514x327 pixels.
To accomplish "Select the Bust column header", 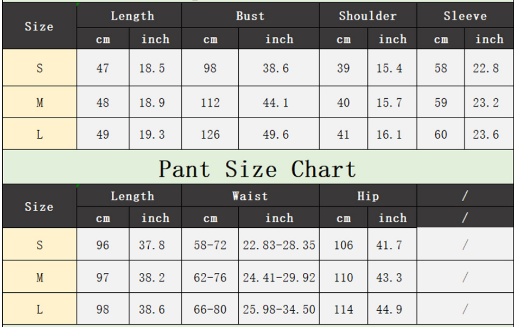I will [x=250, y=16].
